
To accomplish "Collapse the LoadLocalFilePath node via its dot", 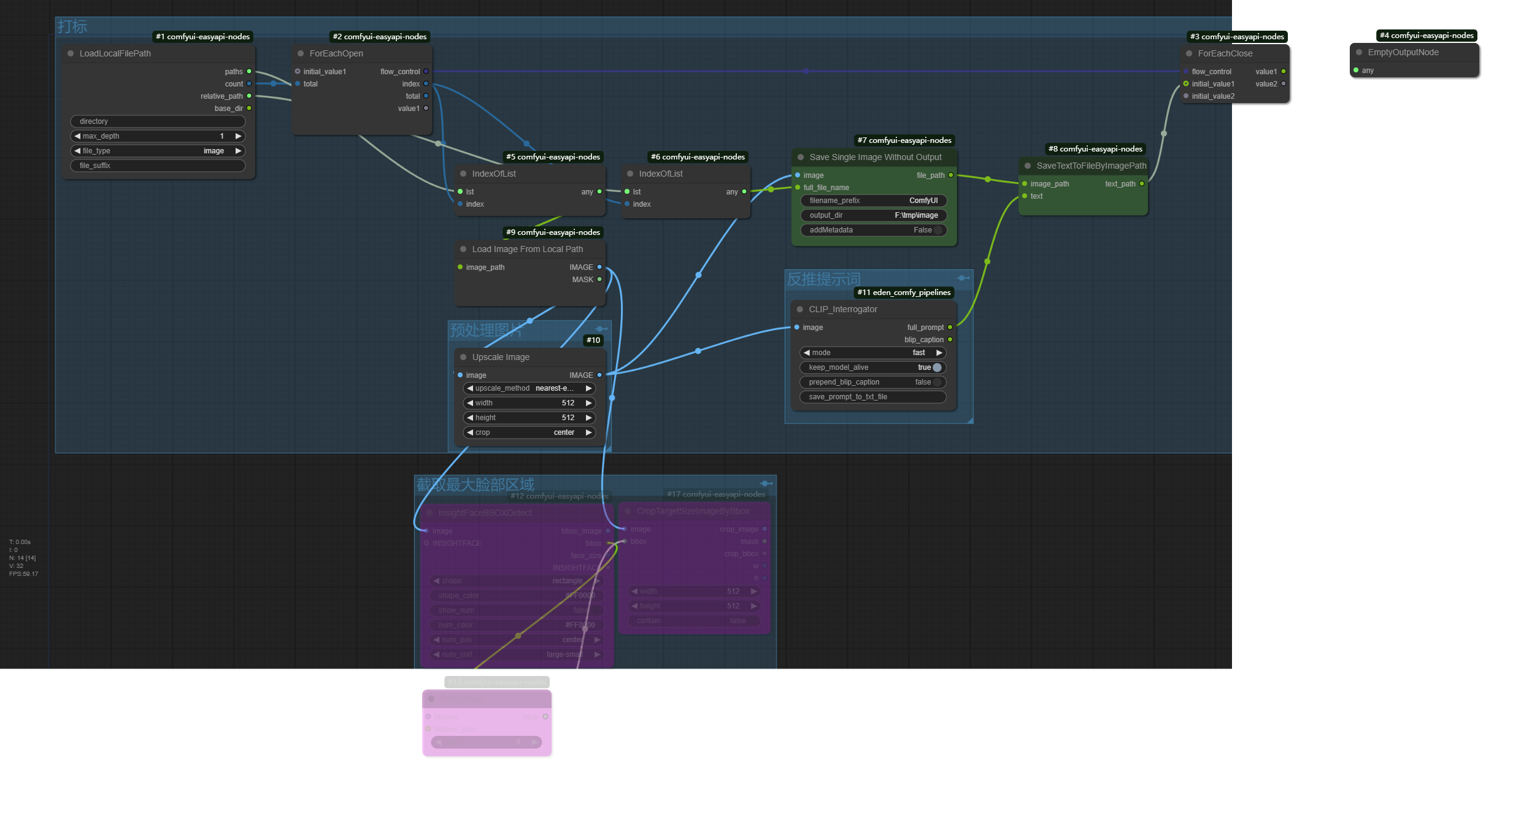I will point(71,53).
